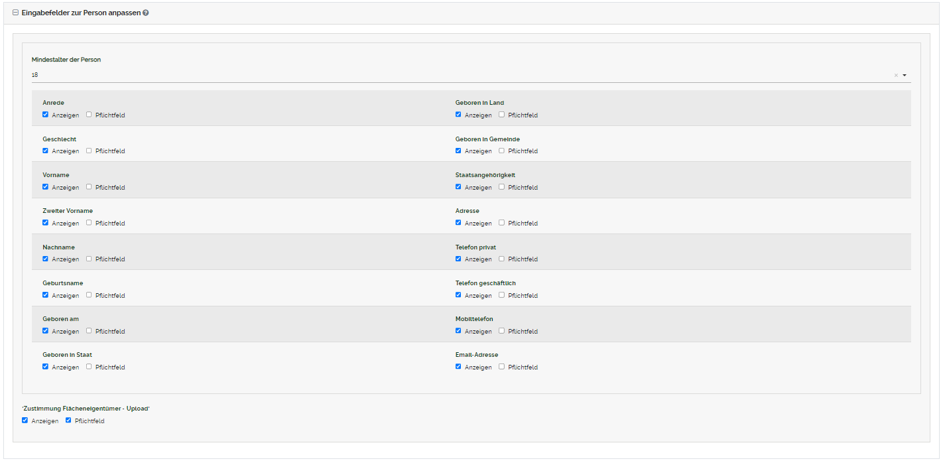Enable Pflichtfeld for Vorname
Image resolution: width=943 pixels, height=461 pixels.
coord(89,187)
